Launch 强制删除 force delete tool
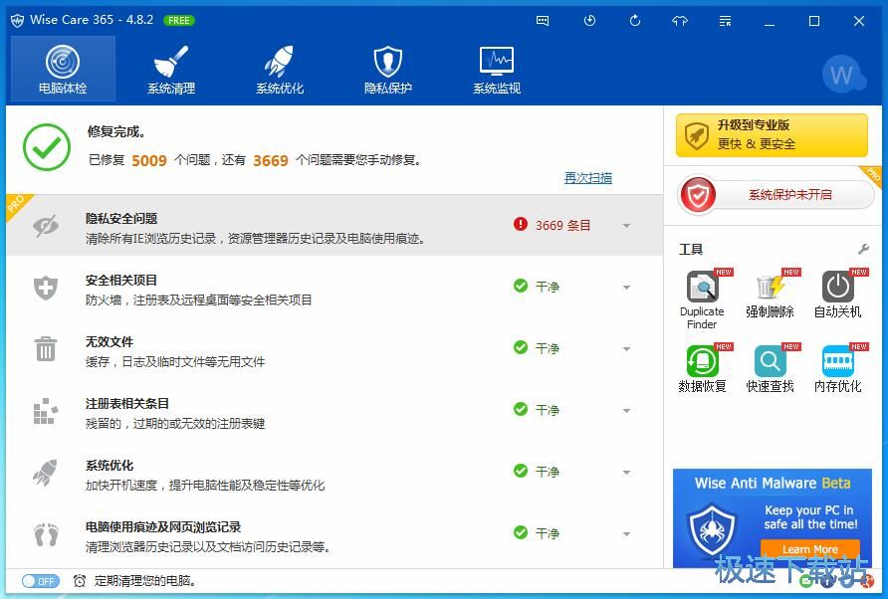This screenshot has height=599, width=888. click(770, 294)
